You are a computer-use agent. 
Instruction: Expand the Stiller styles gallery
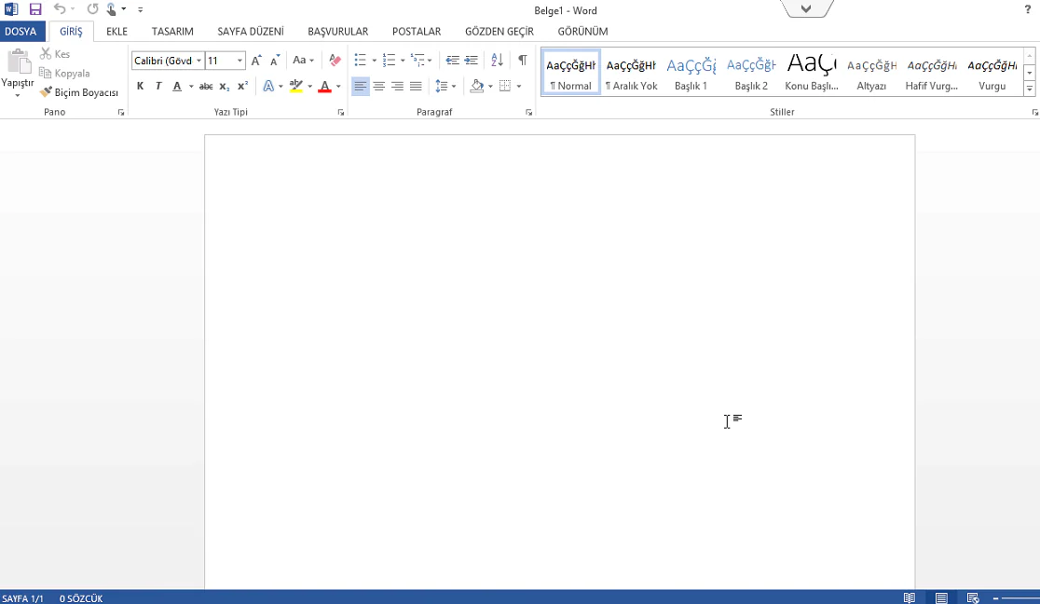click(x=1029, y=89)
